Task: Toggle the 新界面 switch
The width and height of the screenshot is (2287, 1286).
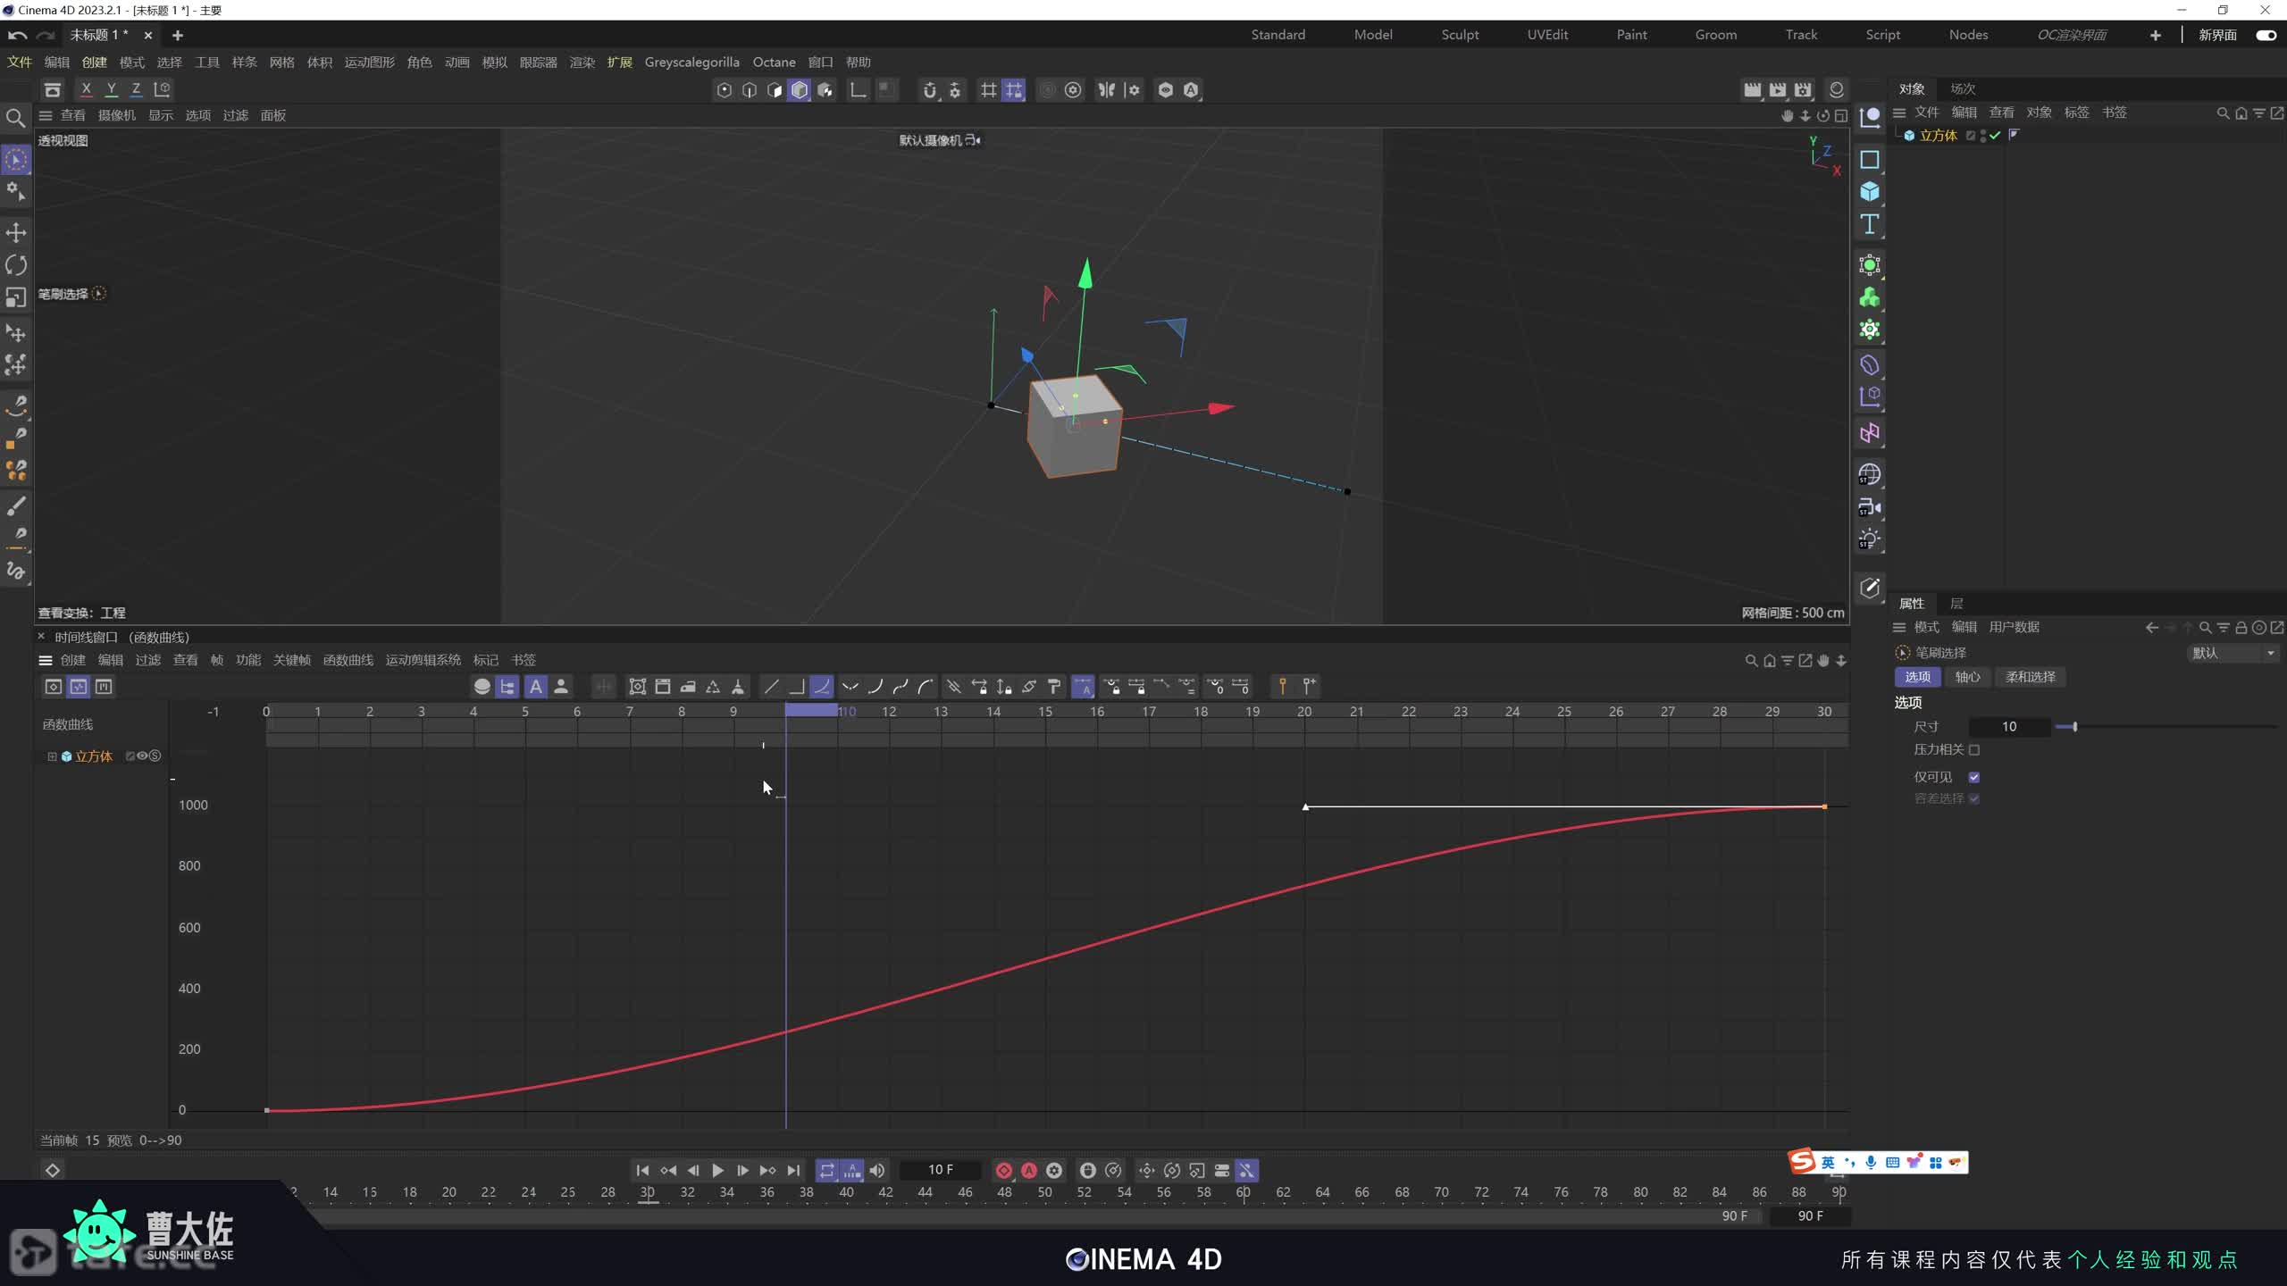Action: (2266, 35)
